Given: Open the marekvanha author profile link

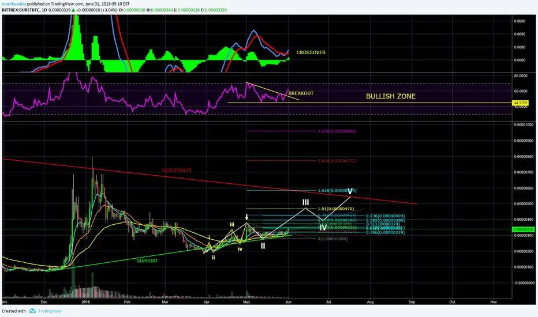Looking at the screenshot, I should pyautogui.click(x=14, y=4).
